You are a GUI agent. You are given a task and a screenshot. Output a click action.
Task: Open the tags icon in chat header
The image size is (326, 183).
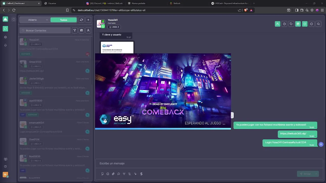point(291,24)
